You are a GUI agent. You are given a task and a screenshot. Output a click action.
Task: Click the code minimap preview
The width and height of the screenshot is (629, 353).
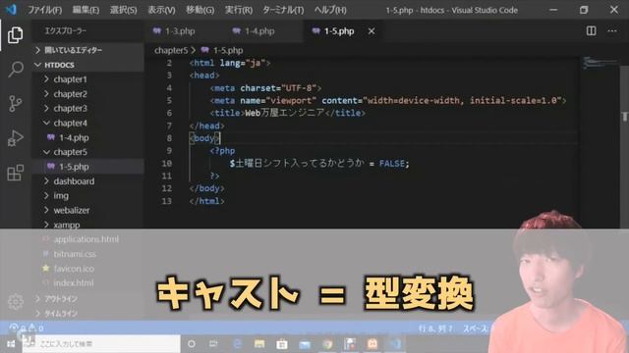coord(600,63)
